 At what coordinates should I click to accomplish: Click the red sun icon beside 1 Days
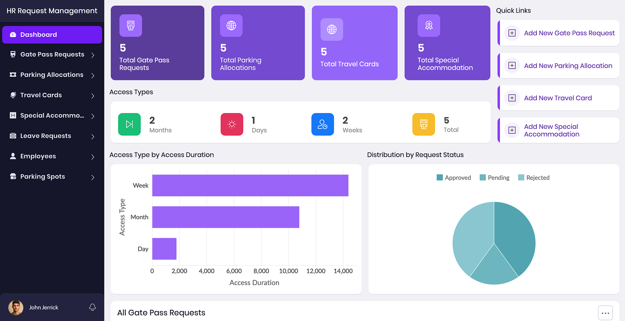coord(232,124)
